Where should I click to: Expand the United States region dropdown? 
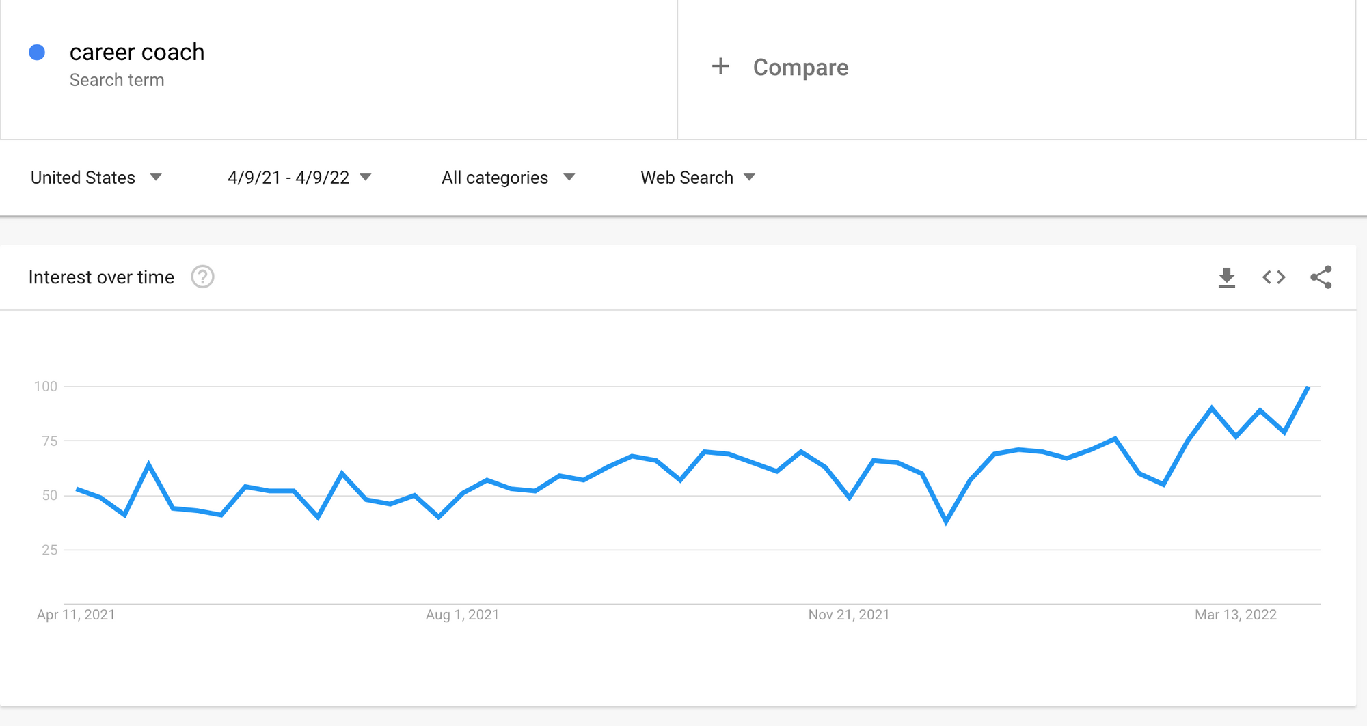pos(96,178)
